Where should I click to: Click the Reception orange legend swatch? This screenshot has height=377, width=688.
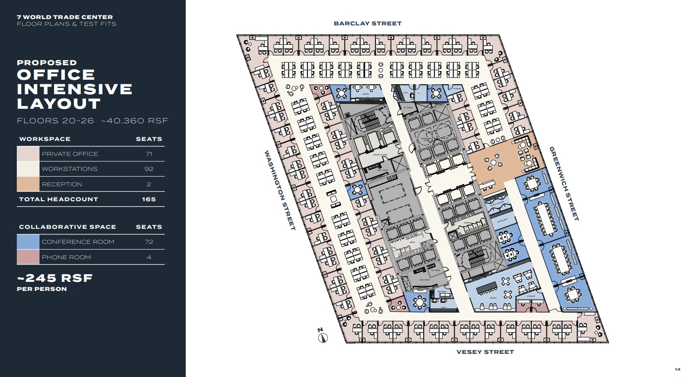[28, 184]
